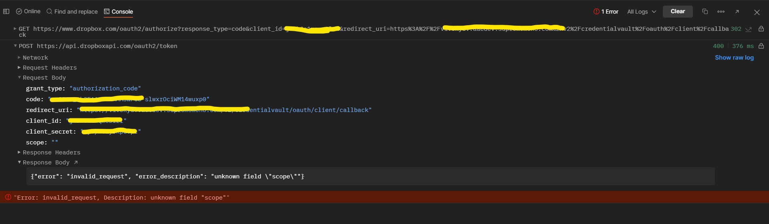Click the Online status indicator
The image size is (769, 224).
click(x=28, y=12)
